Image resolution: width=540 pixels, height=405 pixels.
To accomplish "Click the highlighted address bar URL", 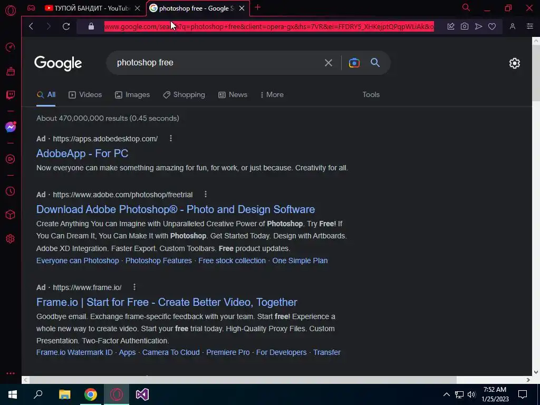I will coord(269,26).
